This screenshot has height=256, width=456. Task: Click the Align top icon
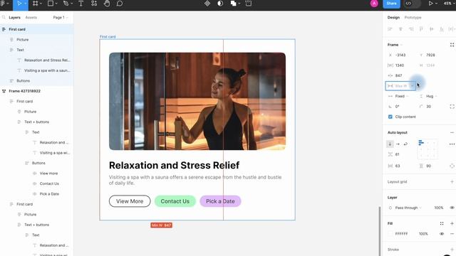[421, 29]
